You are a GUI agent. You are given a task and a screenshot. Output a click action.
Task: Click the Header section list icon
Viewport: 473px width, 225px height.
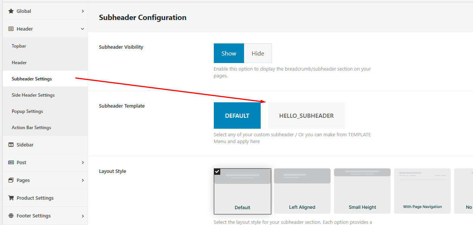coord(11,29)
